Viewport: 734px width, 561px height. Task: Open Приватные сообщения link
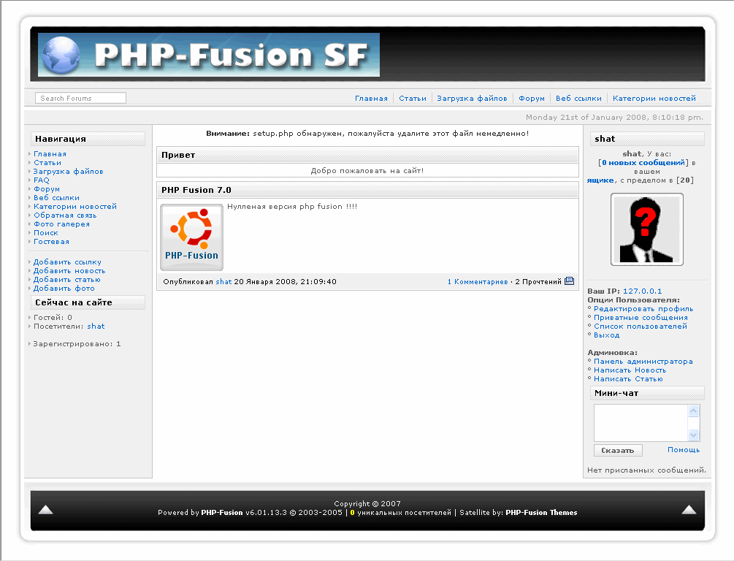click(641, 318)
